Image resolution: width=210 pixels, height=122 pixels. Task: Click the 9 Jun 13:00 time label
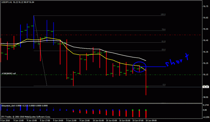tap(18, 121)
